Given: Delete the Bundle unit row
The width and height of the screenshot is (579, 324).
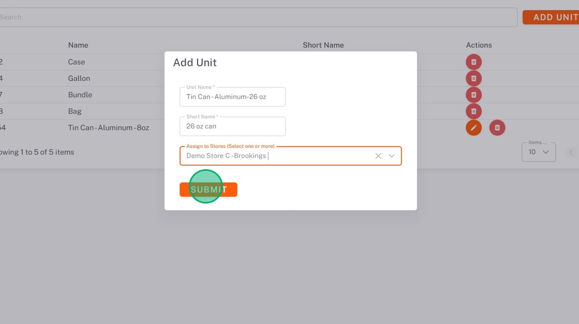Looking at the screenshot, I should click(474, 95).
